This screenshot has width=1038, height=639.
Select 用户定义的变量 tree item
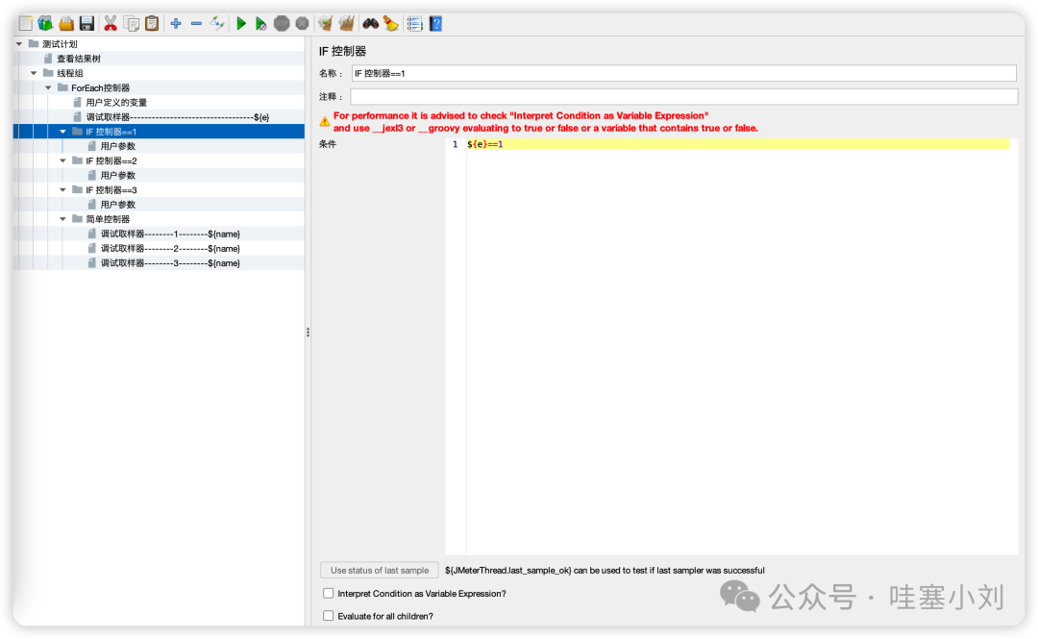116,102
